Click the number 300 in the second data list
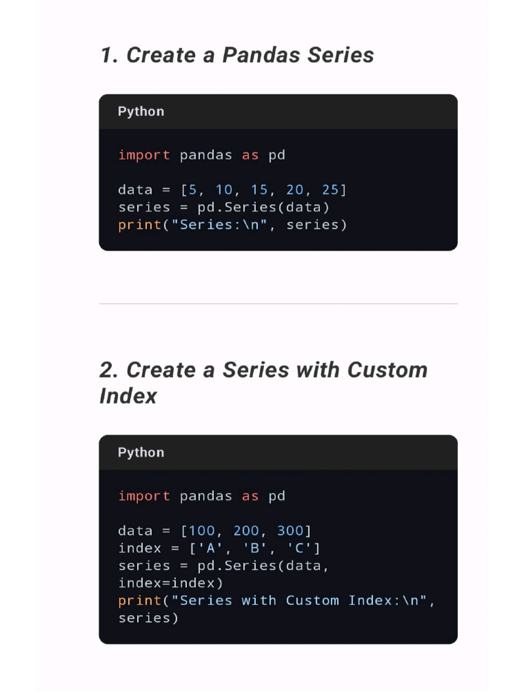The image size is (524, 699). [290, 531]
